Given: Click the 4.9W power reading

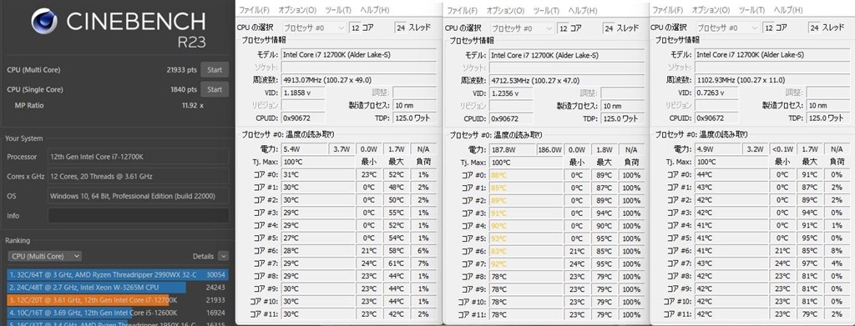Looking at the screenshot, I should tap(717, 149).
